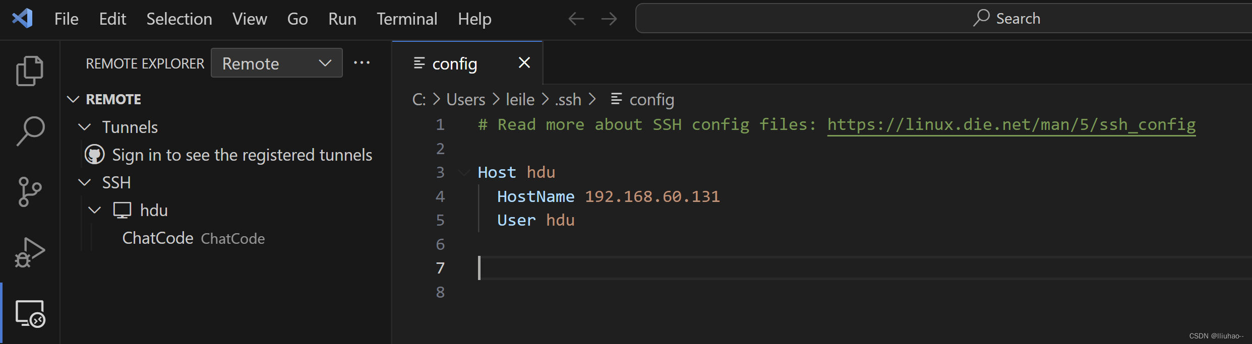
Task: Open the linux.die.net ssh_config link
Action: [x=1011, y=124]
